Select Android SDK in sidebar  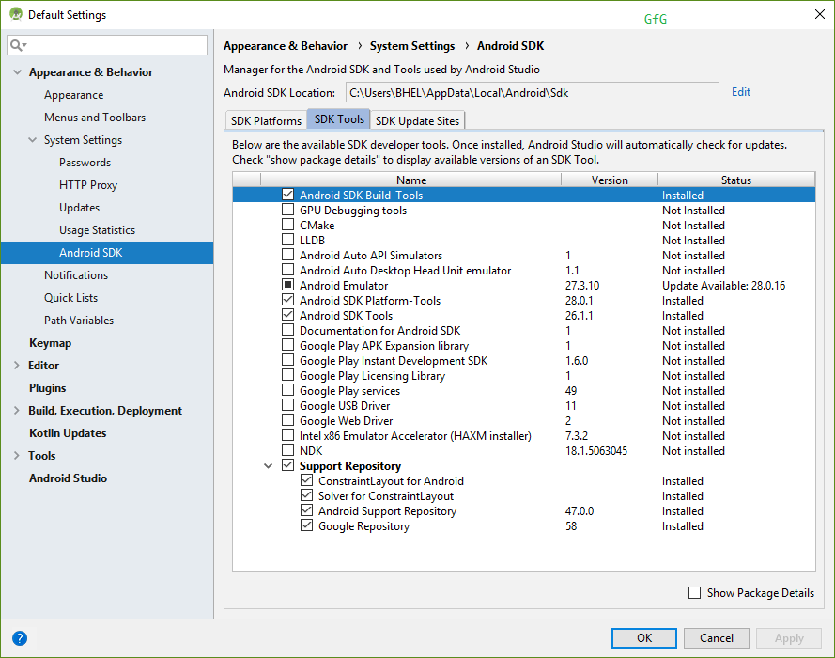click(x=106, y=253)
